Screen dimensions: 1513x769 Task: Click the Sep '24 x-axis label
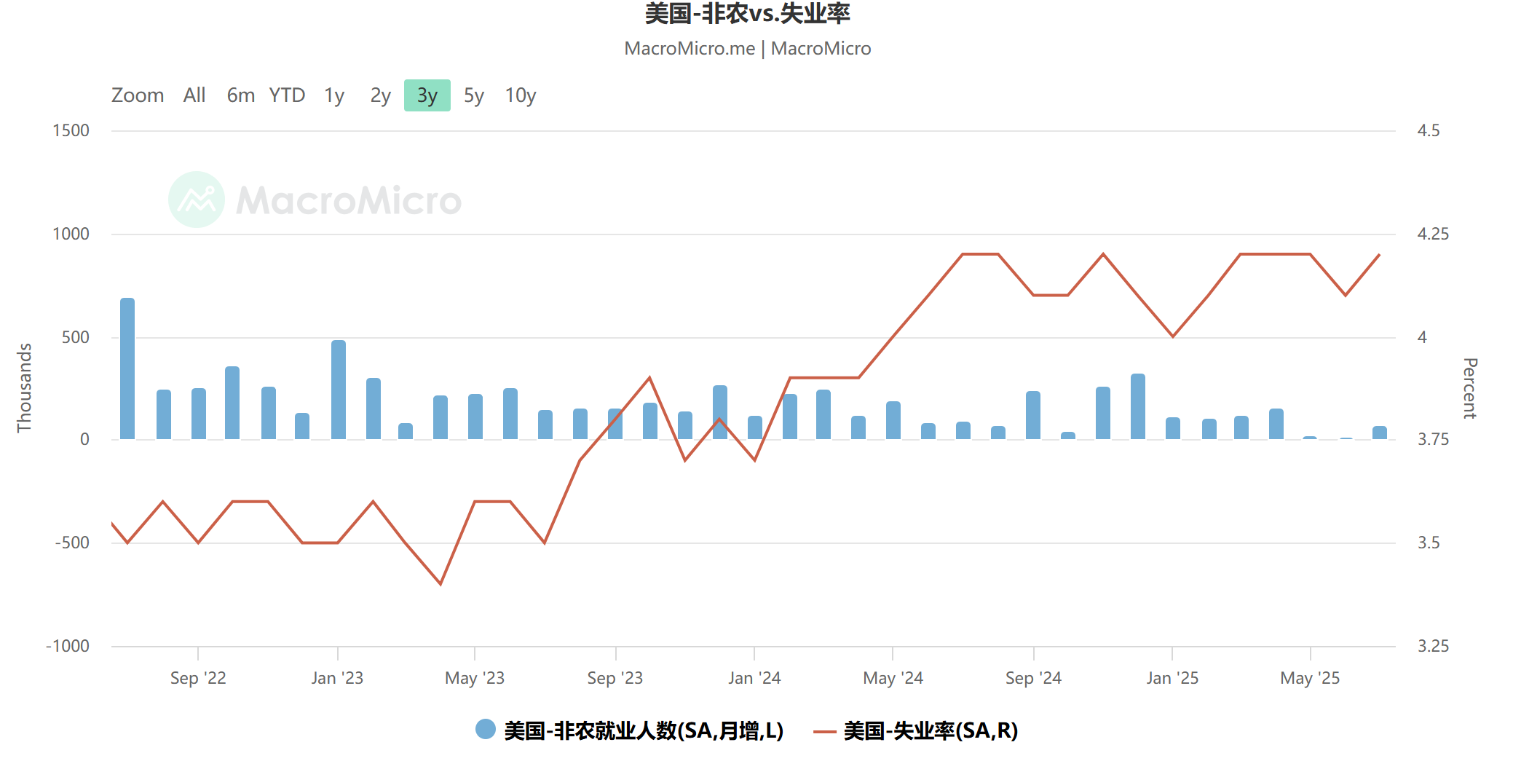[x=1033, y=678]
